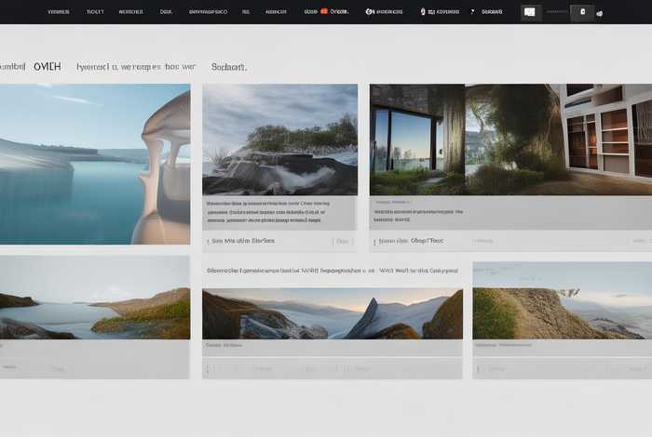The height and width of the screenshot is (437, 652).
Task: Click the small marker icon beside the last navbar label
Action: pos(472,12)
